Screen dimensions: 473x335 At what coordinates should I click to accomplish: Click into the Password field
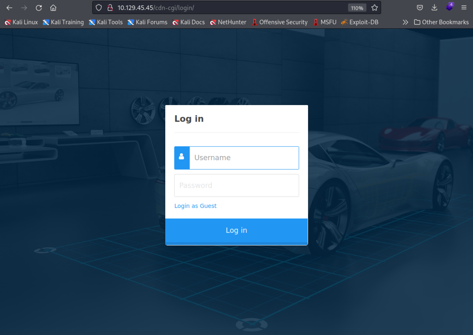pyautogui.click(x=236, y=185)
